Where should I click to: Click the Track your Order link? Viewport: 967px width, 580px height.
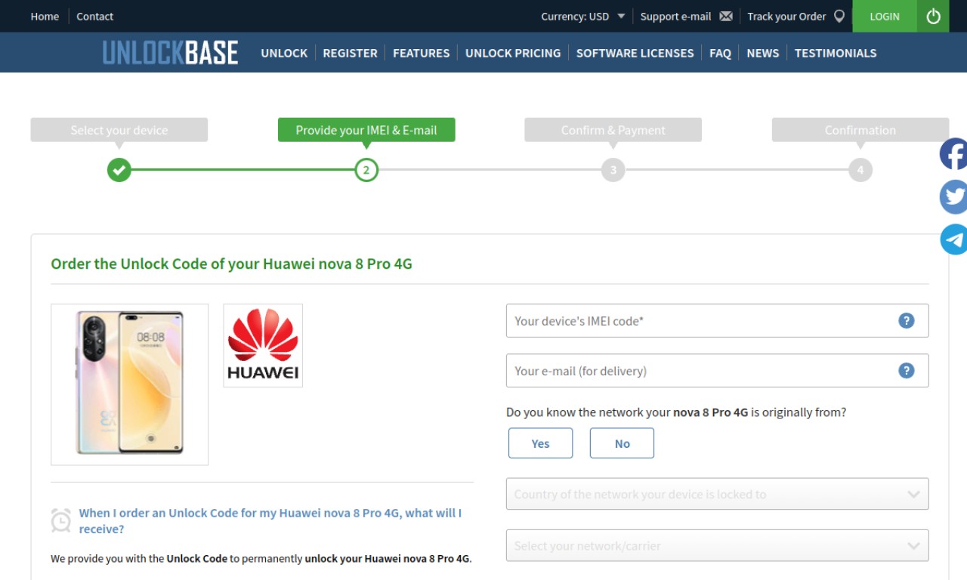[x=786, y=16]
